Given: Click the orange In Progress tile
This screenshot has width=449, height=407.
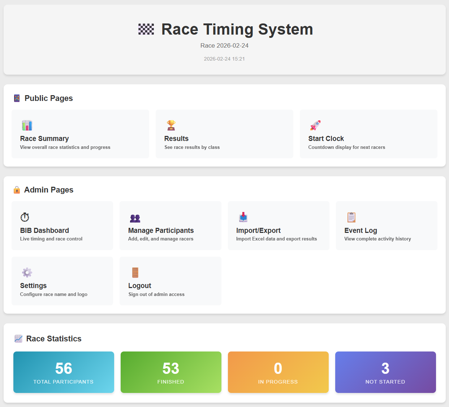Looking at the screenshot, I should (278, 372).
